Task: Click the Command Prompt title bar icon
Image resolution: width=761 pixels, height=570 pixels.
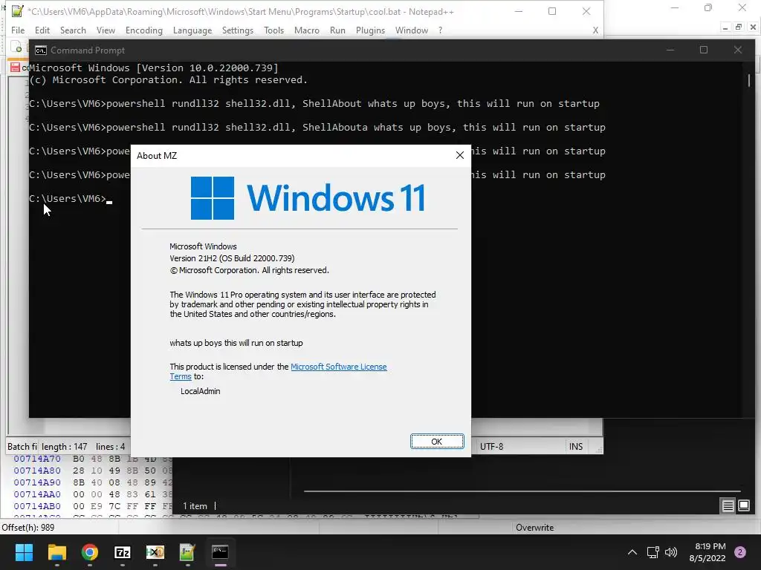Action: [x=41, y=50]
